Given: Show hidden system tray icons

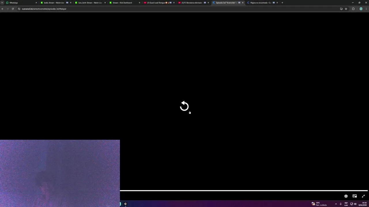Looking at the screenshot, I should 336,204.
